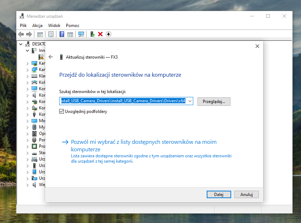The width and height of the screenshot is (301, 223).
Task: Go back using the arrow in the driver dialog
Action: pyautogui.click(x=51, y=57)
